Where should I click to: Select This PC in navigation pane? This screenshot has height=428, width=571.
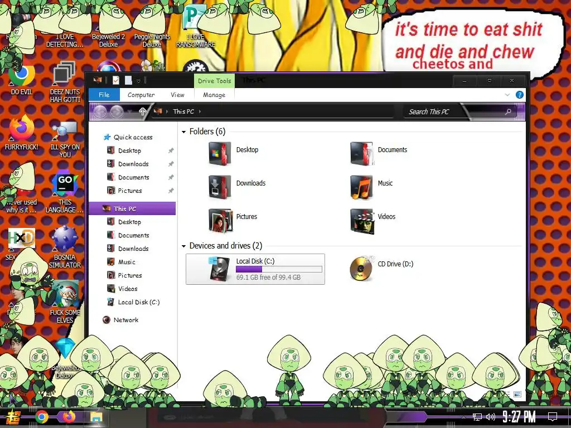[x=133, y=208]
